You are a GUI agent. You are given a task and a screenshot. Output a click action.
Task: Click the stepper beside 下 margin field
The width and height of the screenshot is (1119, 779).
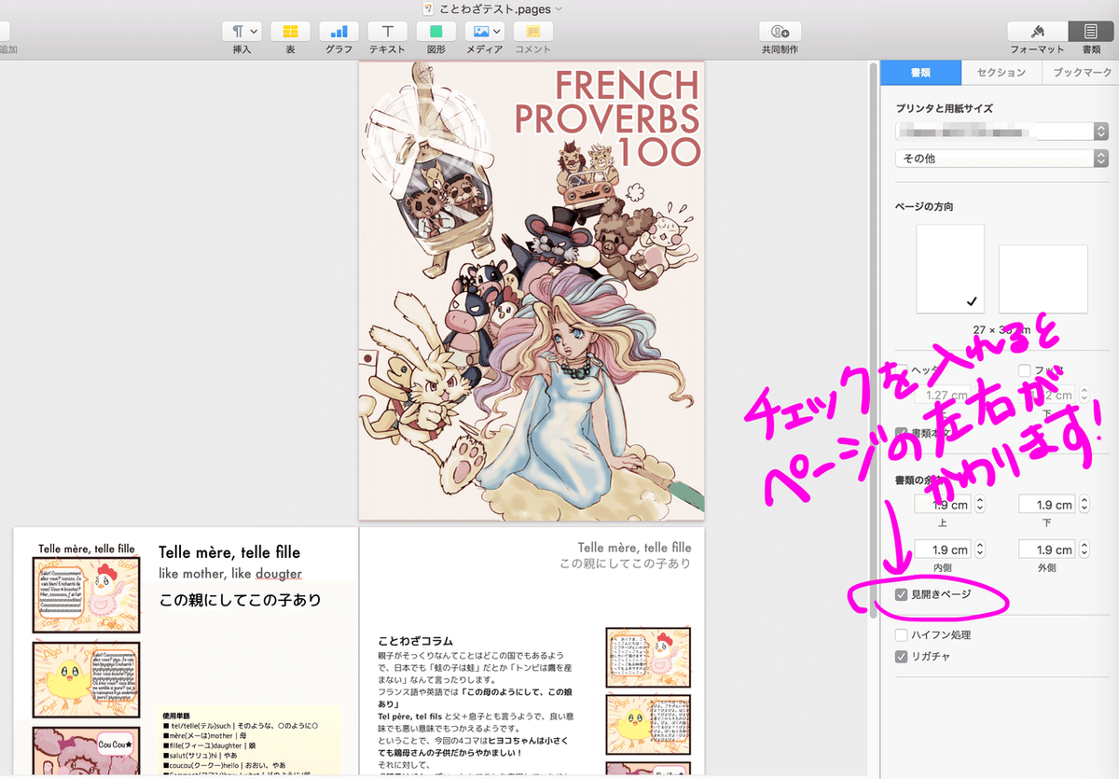1084,504
